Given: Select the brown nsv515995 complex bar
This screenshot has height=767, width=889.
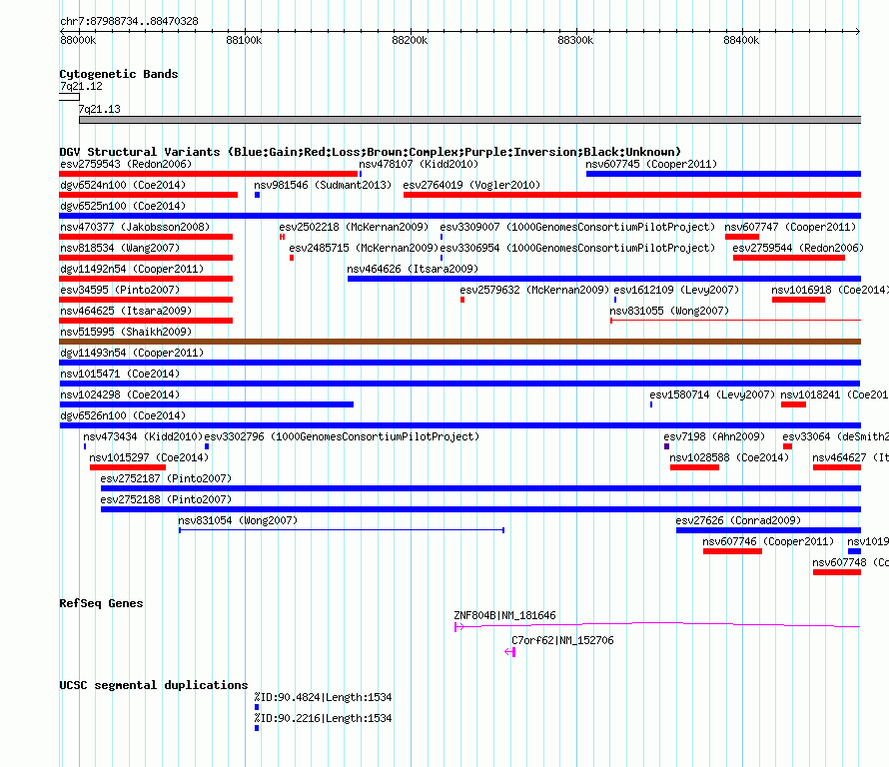Looking at the screenshot, I should coord(460,342).
